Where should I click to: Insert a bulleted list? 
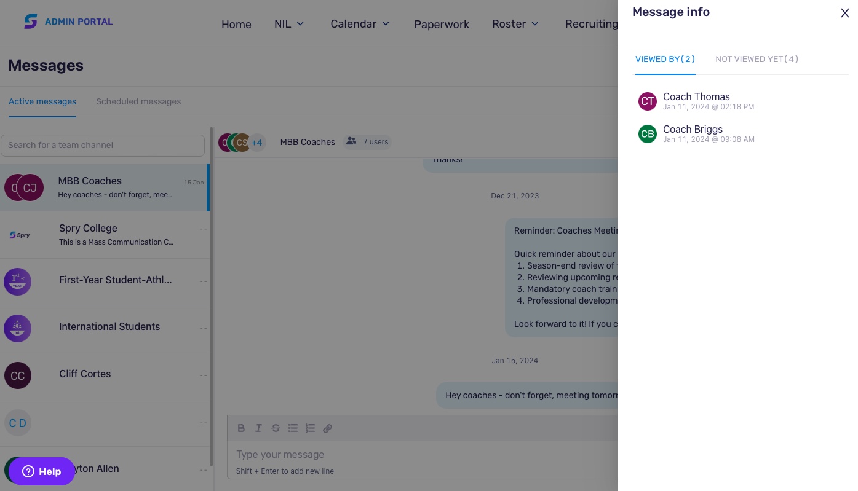293,428
